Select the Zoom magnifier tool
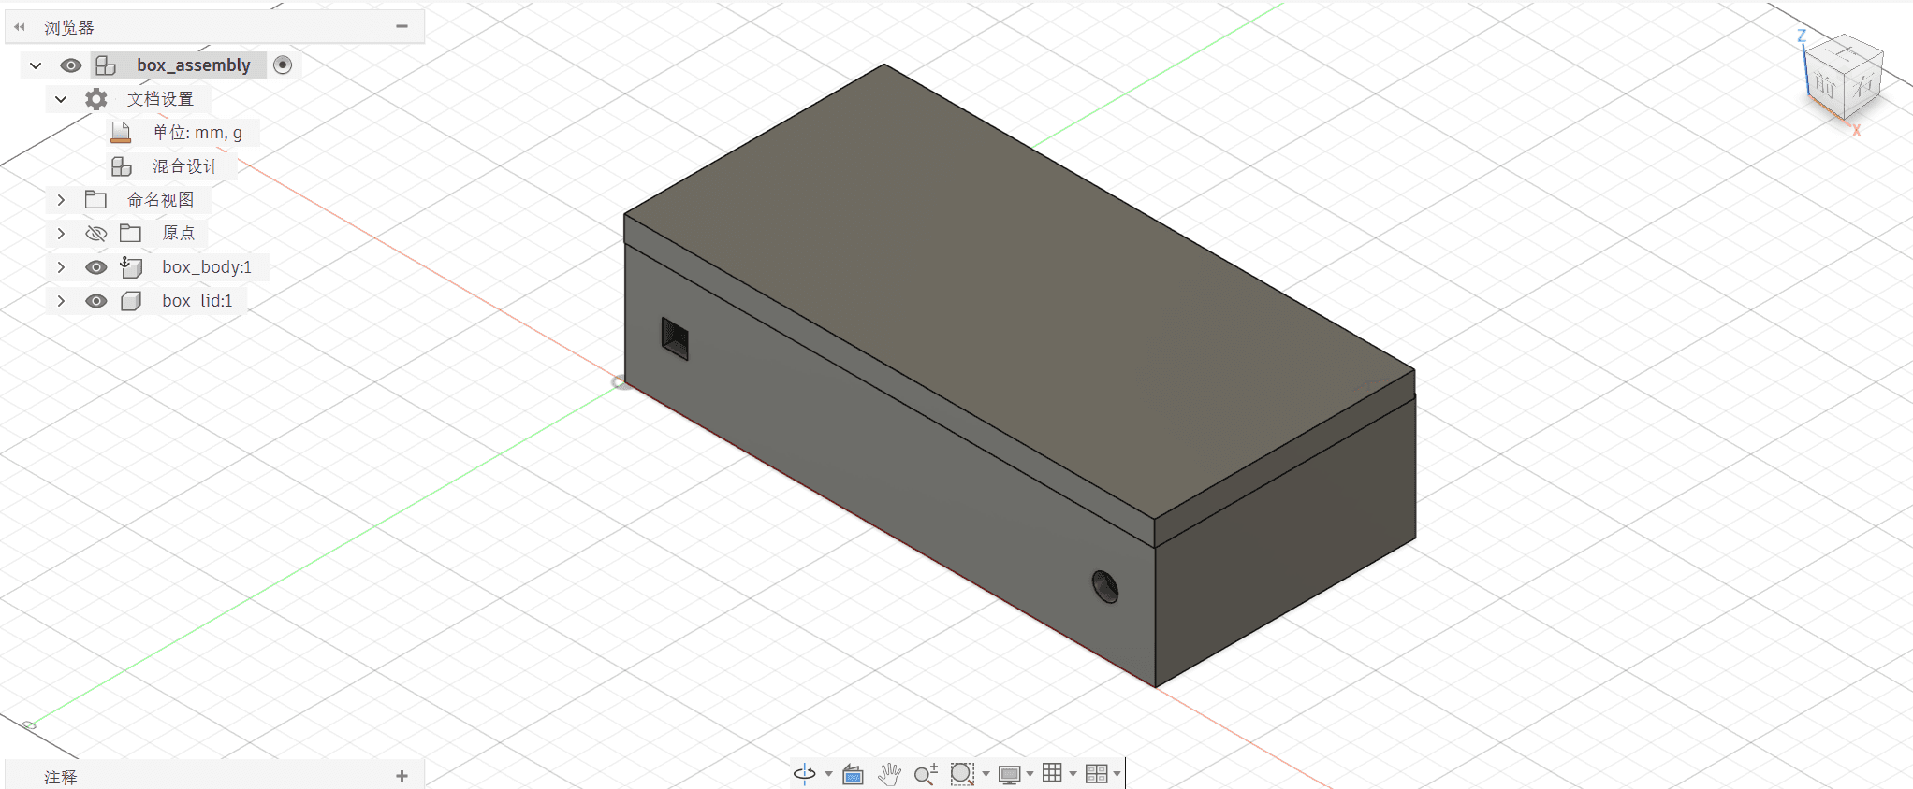Image resolution: width=1913 pixels, height=789 pixels. [926, 773]
